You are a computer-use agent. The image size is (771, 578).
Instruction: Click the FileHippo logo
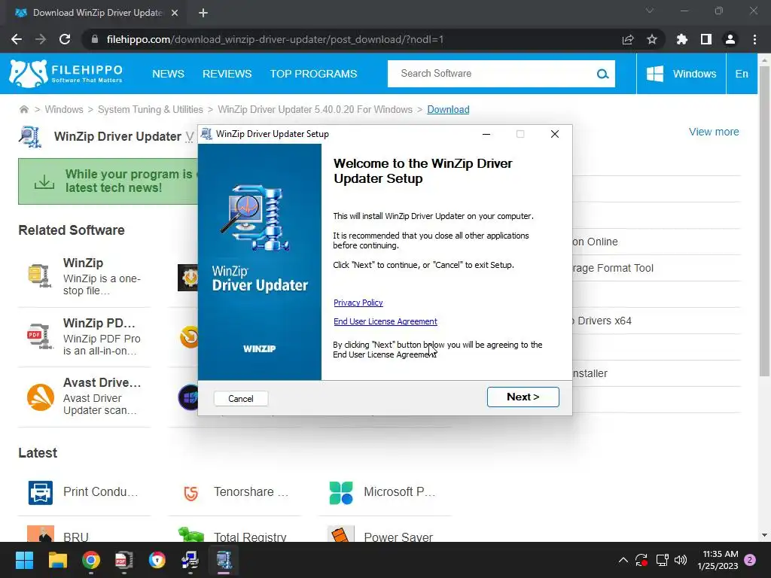point(66,74)
